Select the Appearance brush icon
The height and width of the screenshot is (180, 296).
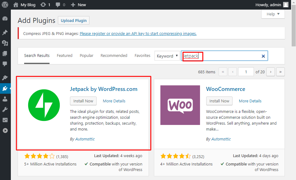tap(5, 77)
